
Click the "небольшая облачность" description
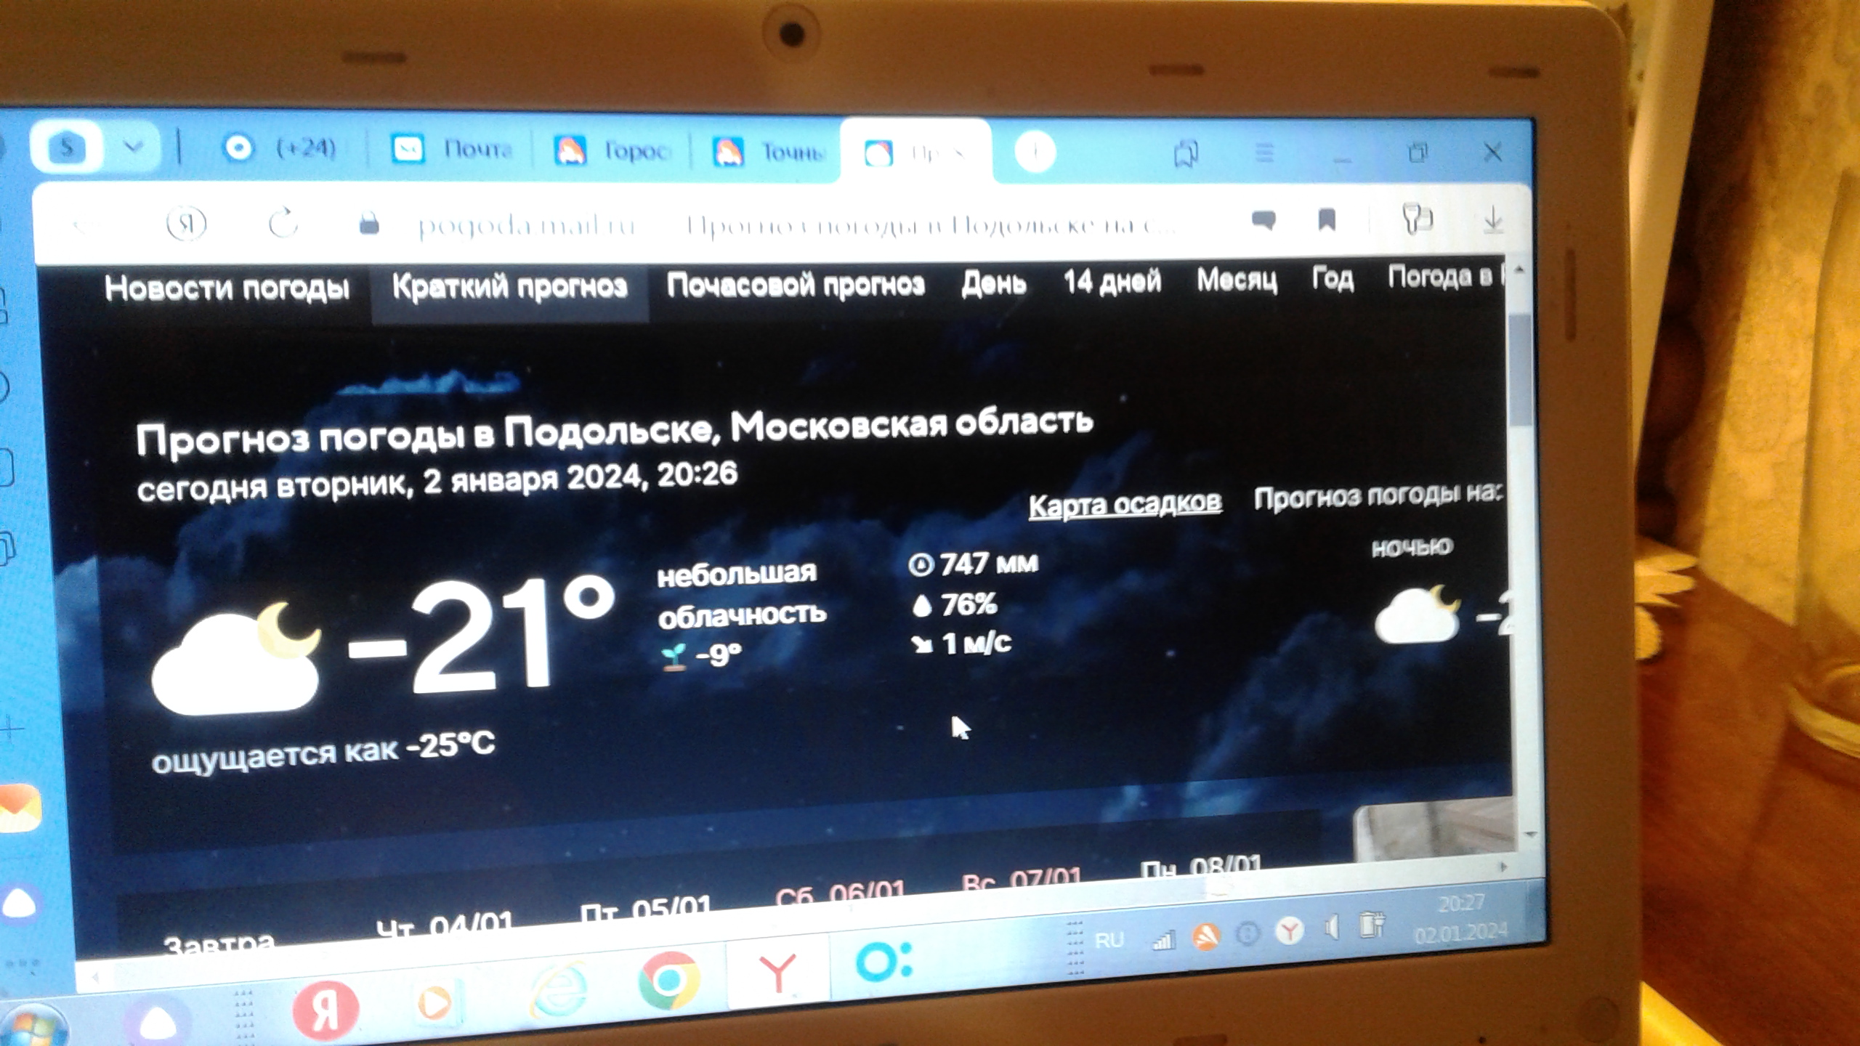[741, 594]
